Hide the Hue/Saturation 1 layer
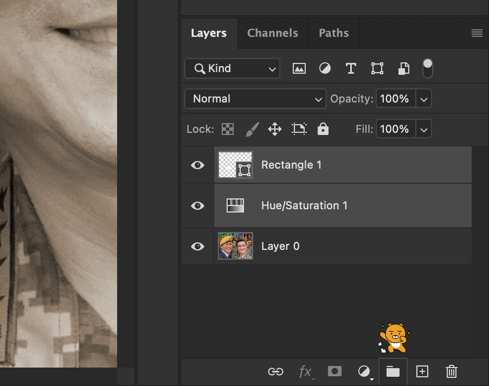Image resolution: width=489 pixels, height=386 pixels. [x=197, y=206]
